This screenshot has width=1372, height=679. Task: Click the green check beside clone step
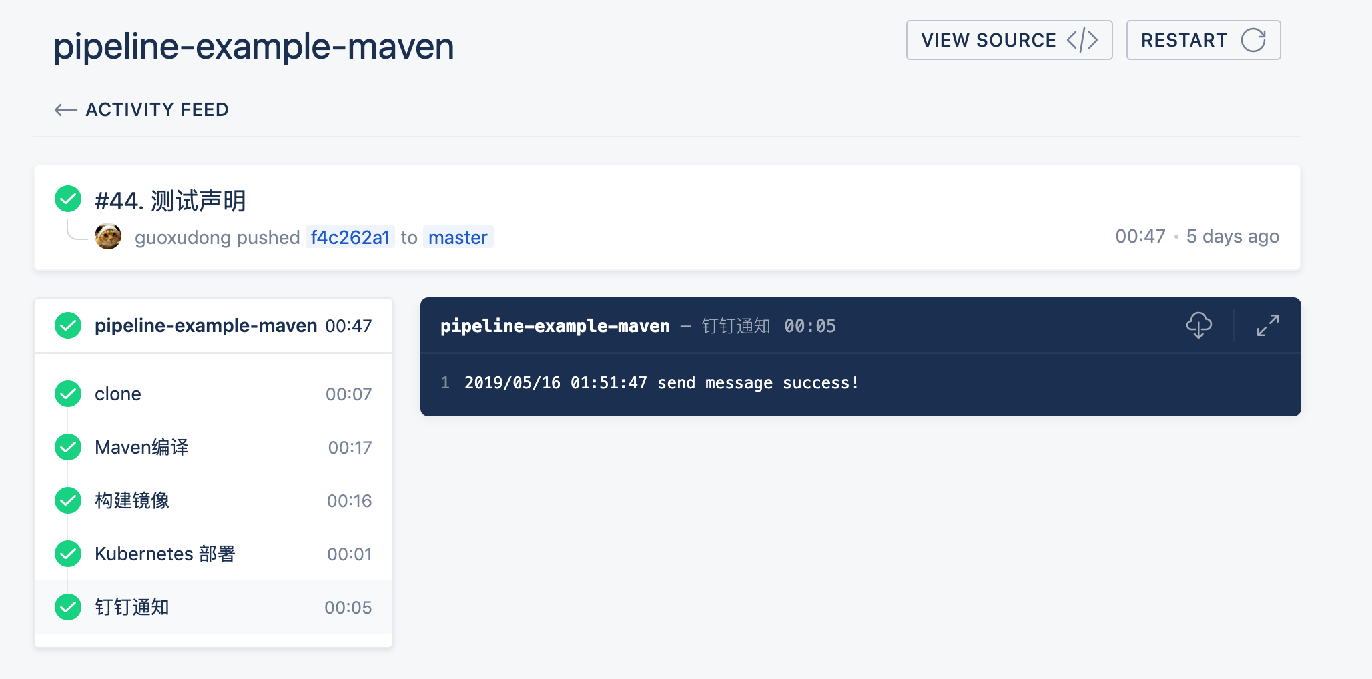coord(68,394)
